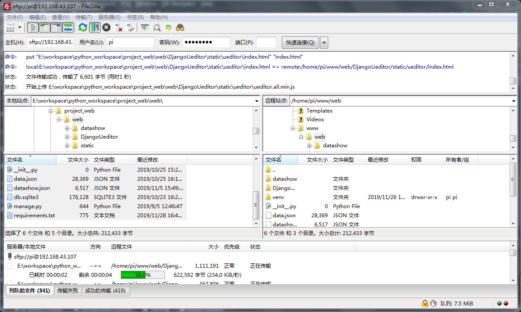Screen dimensions: 521x312
Task: Search for files with binoculars icon
Action: 180,27
